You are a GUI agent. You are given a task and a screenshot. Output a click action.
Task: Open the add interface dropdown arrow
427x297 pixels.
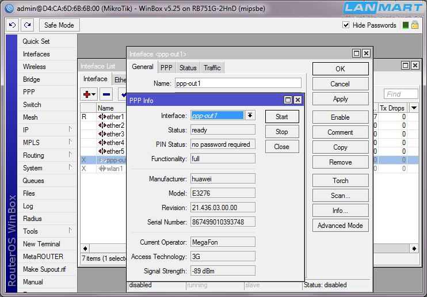pos(93,94)
